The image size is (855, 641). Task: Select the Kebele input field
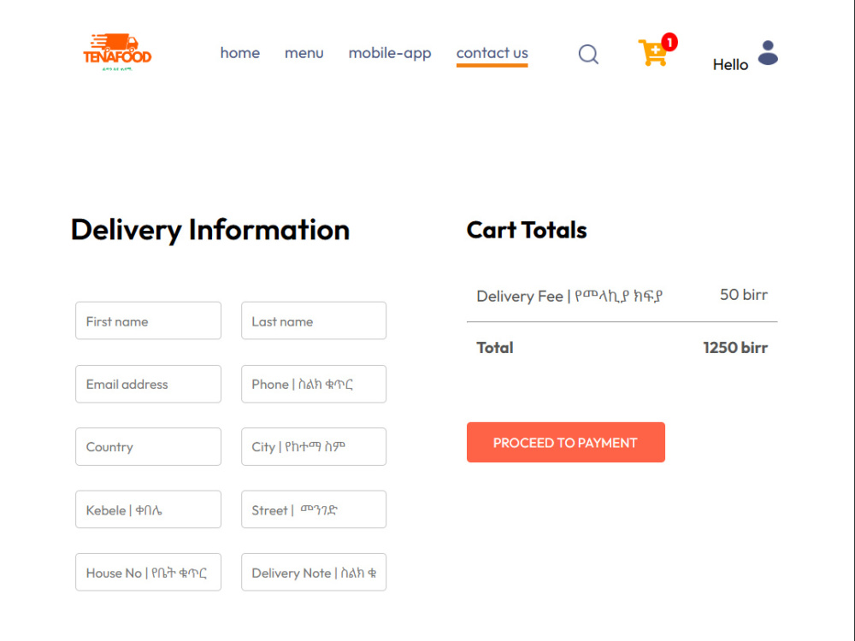[x=148, y=509]
